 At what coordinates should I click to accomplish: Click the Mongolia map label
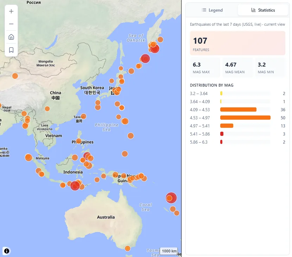(46, 63)
